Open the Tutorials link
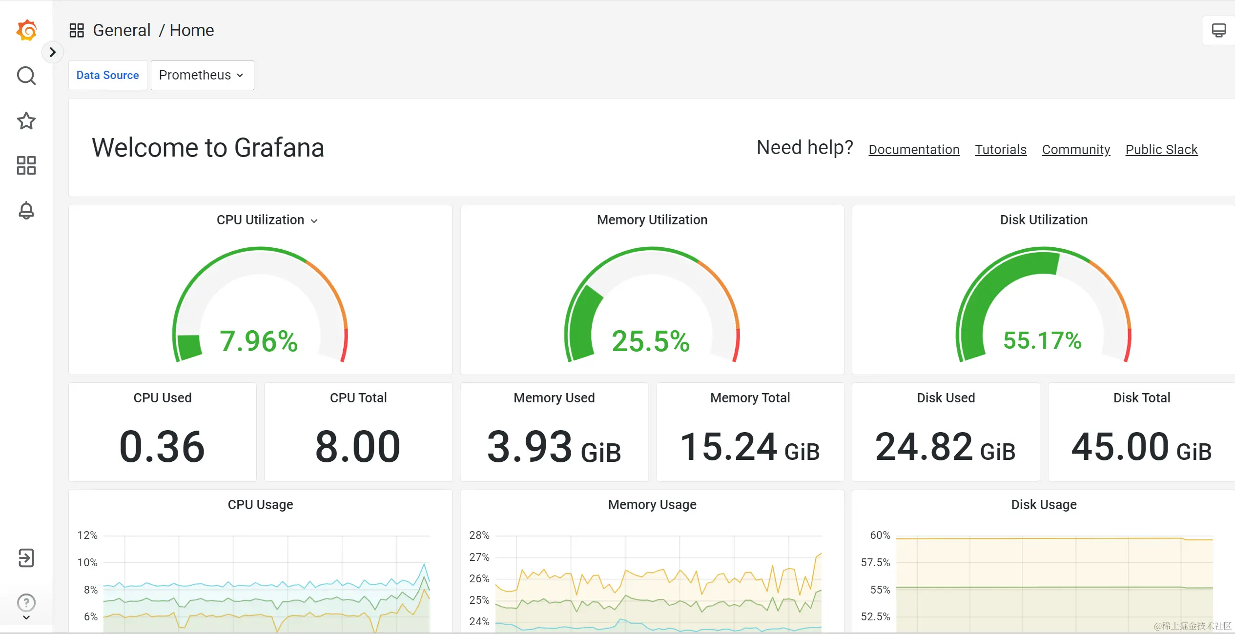1235x634 pixels. (1001, 149)
